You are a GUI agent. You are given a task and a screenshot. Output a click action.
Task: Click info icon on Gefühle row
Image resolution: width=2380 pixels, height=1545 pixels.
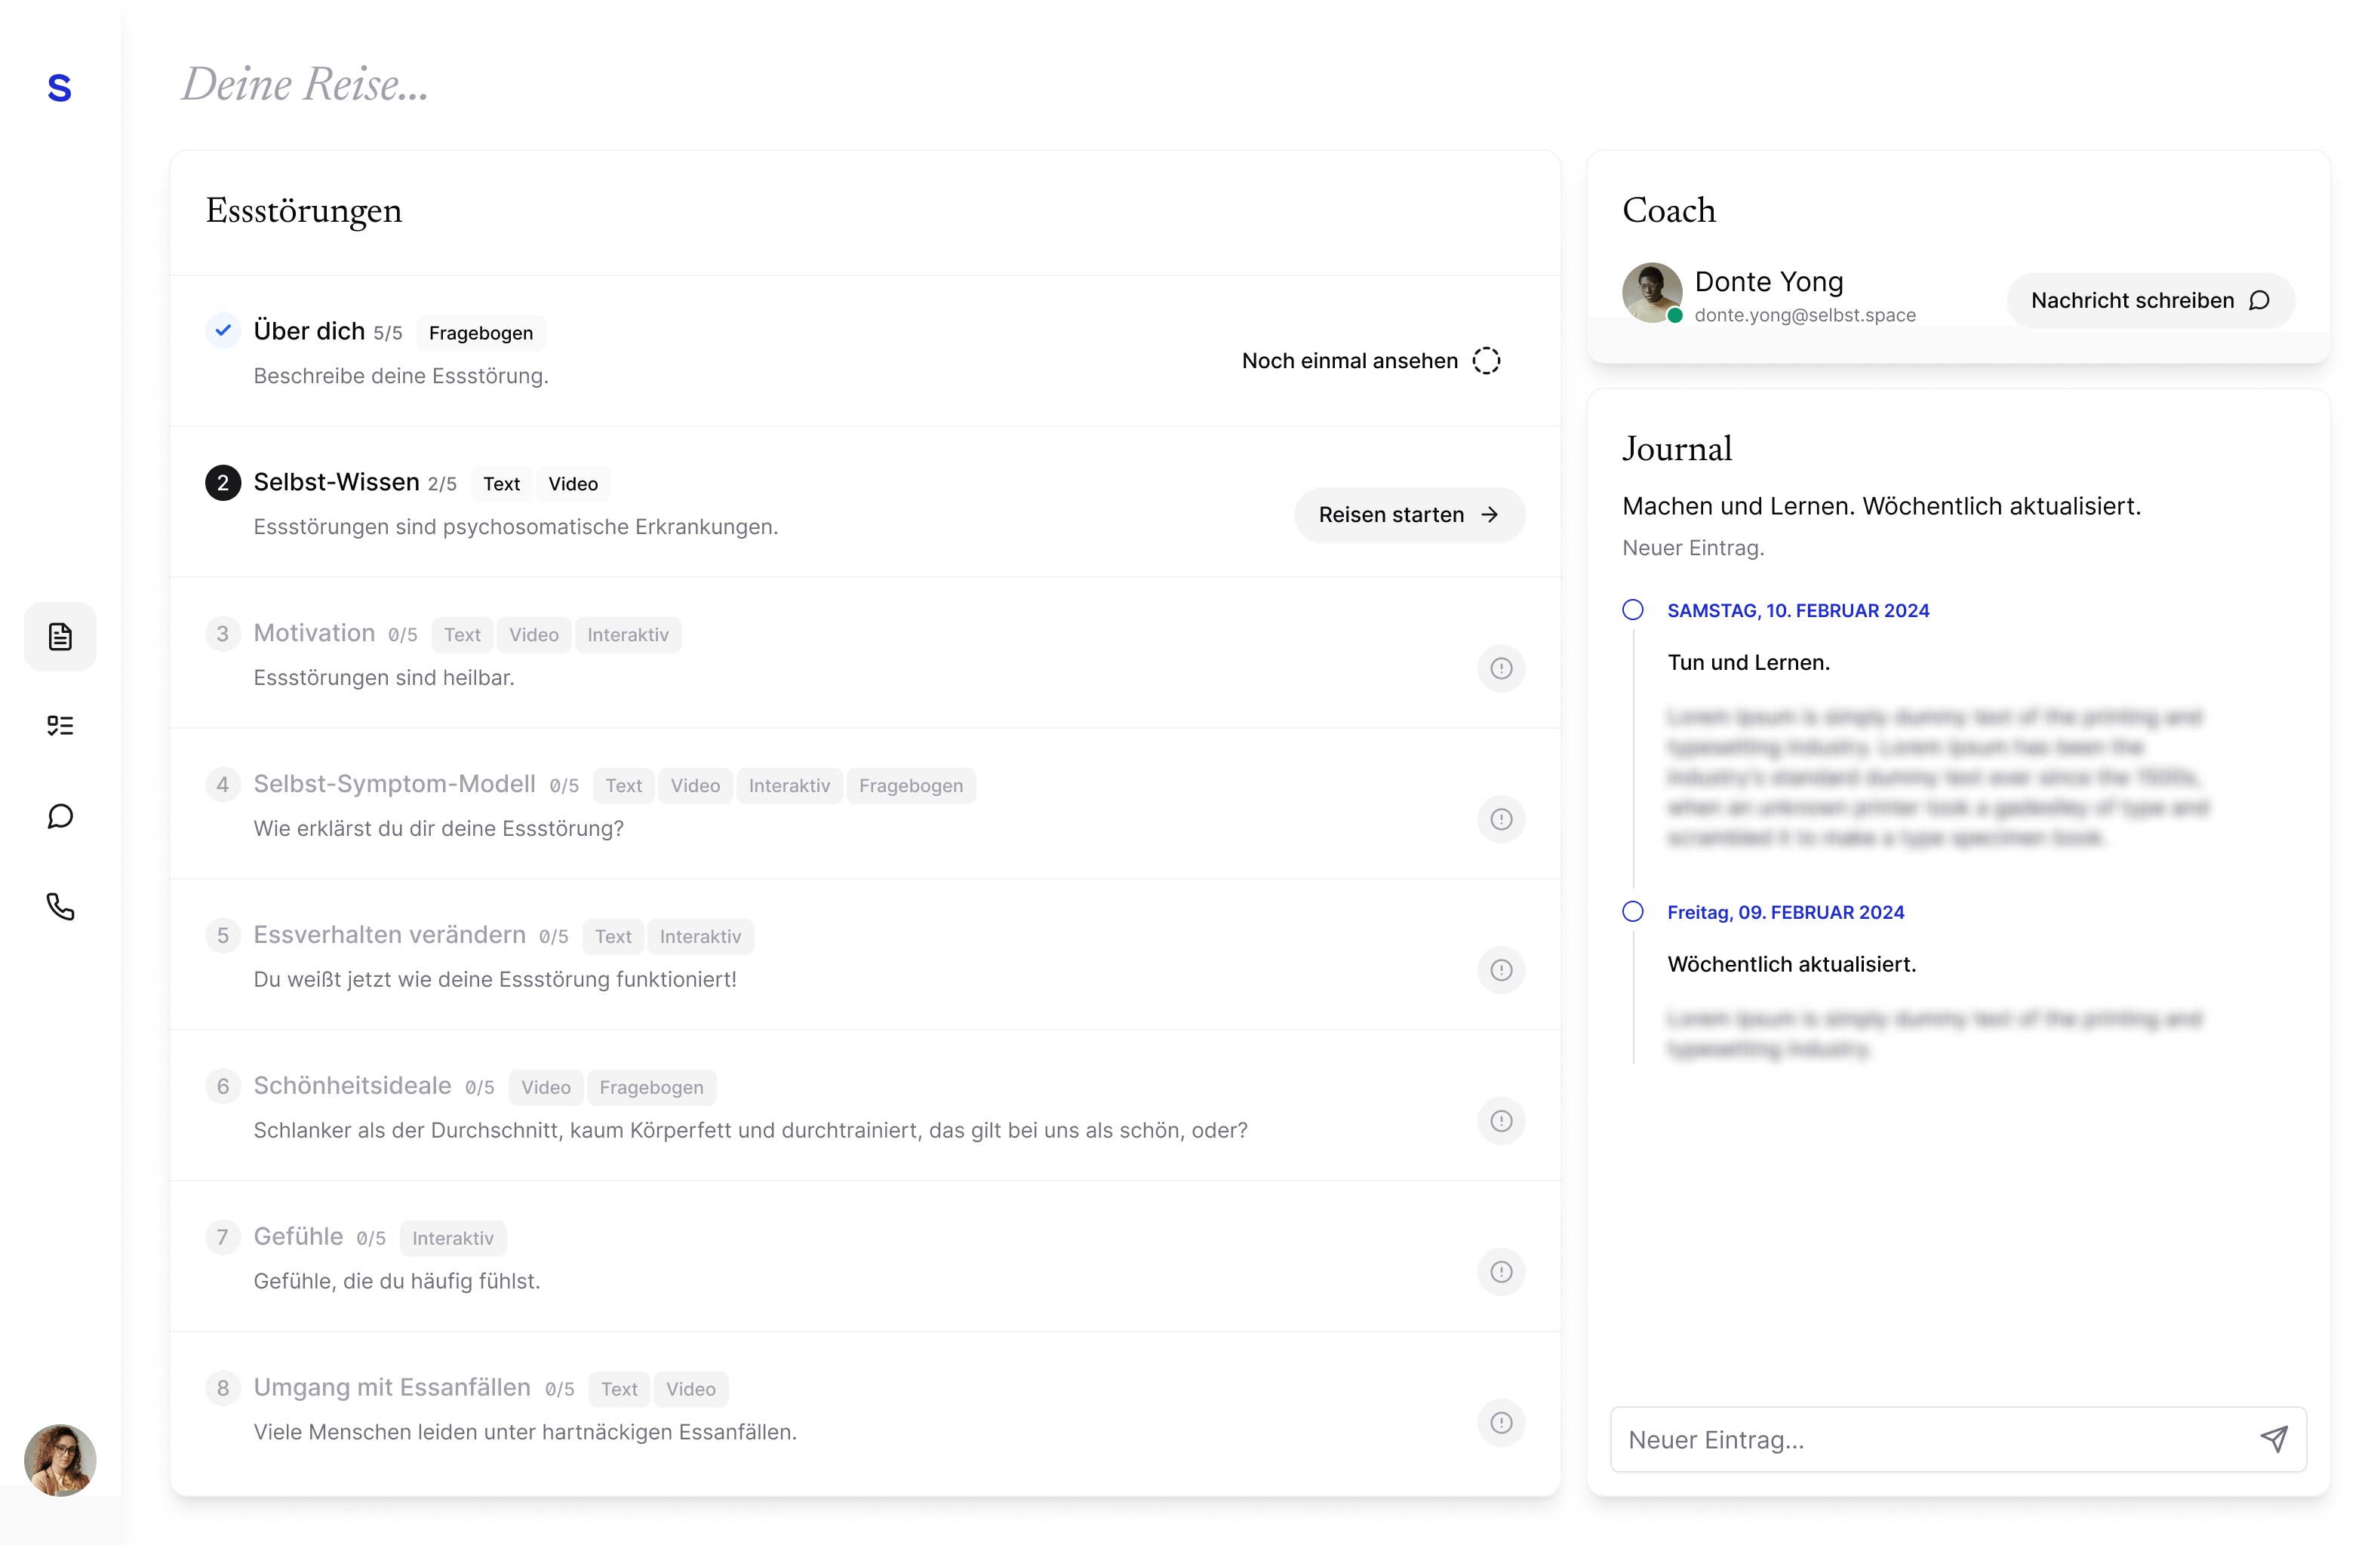1501,1272
